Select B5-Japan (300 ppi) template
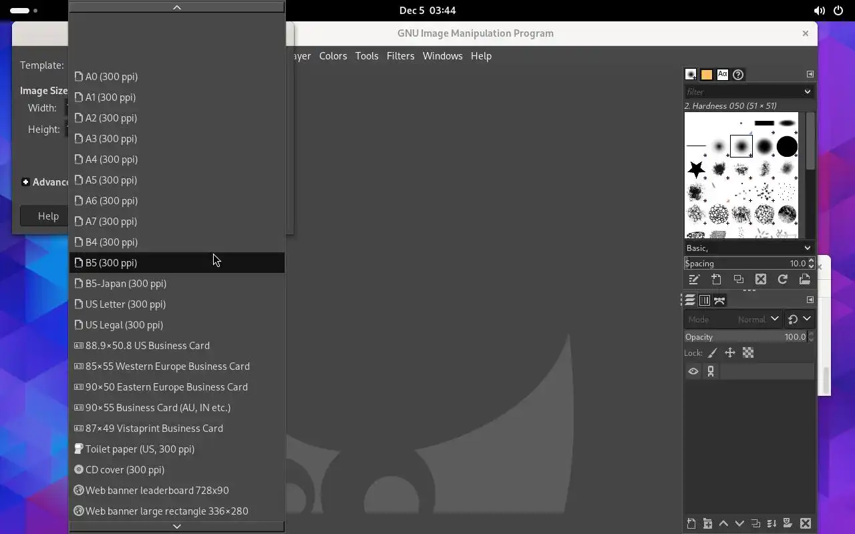 point(177,284)
